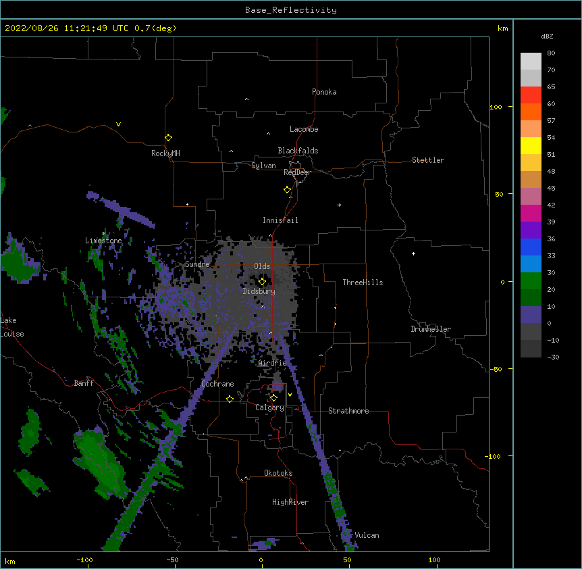Select the Cochrane label
582x569 pixels.
[217, 384]
